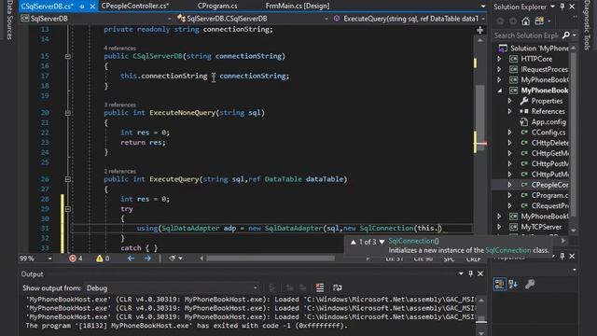Click the split editor plus icon
The height and width of the screenshot is (336, 597).
tap(480, 30)
